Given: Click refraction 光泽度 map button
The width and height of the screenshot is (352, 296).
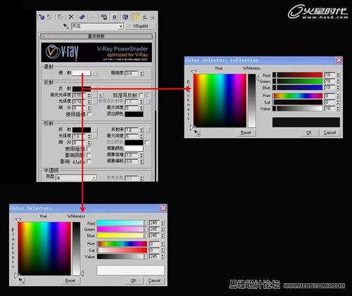Looking at the screenshot, I should 95,136.
